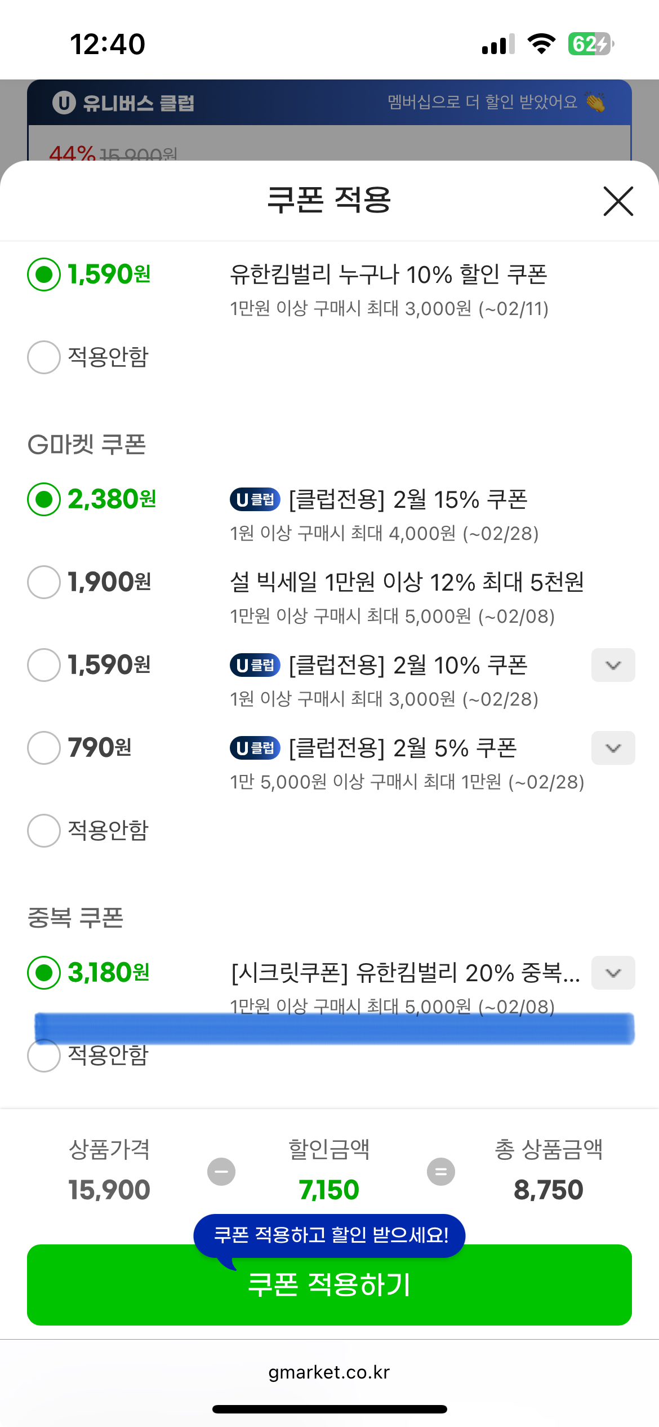Choose 적용안함 under G마켓 쿠폰
The height and width of the screenshot is (1427, 659).
click(44, 831)
